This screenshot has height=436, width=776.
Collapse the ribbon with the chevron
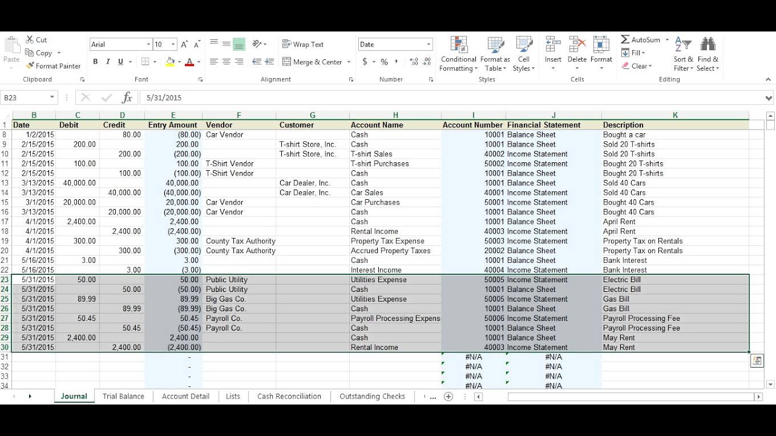pyautogui.click(x=768, y=79)
